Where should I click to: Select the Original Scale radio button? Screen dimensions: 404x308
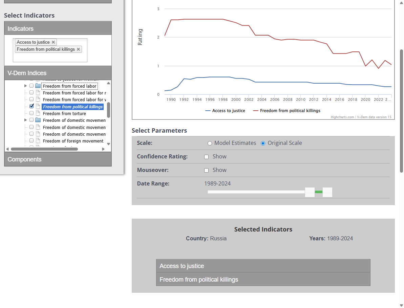click(x=263, y=144)
